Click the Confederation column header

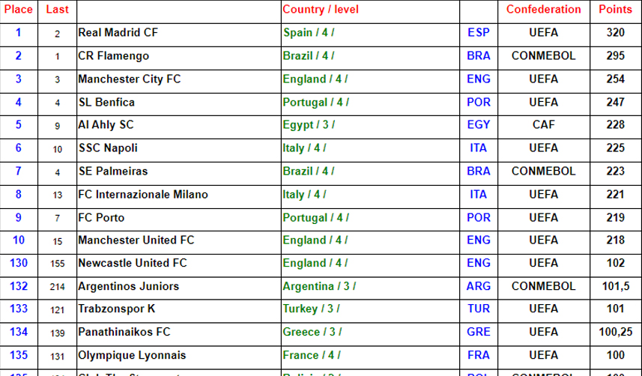[543, 10]
